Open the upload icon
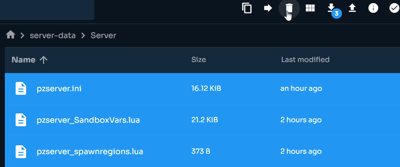 click(x=352, y=8)
